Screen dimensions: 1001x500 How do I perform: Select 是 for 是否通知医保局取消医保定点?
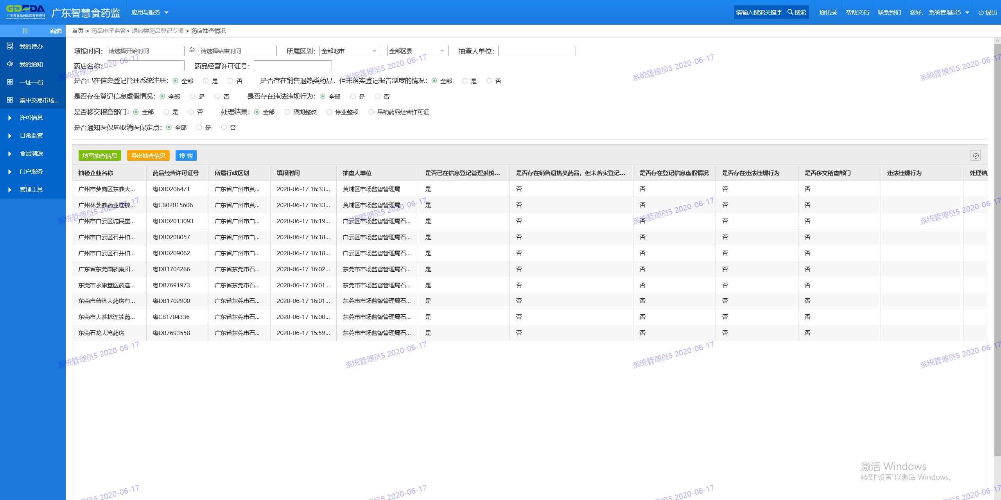(x=199, y=128)
